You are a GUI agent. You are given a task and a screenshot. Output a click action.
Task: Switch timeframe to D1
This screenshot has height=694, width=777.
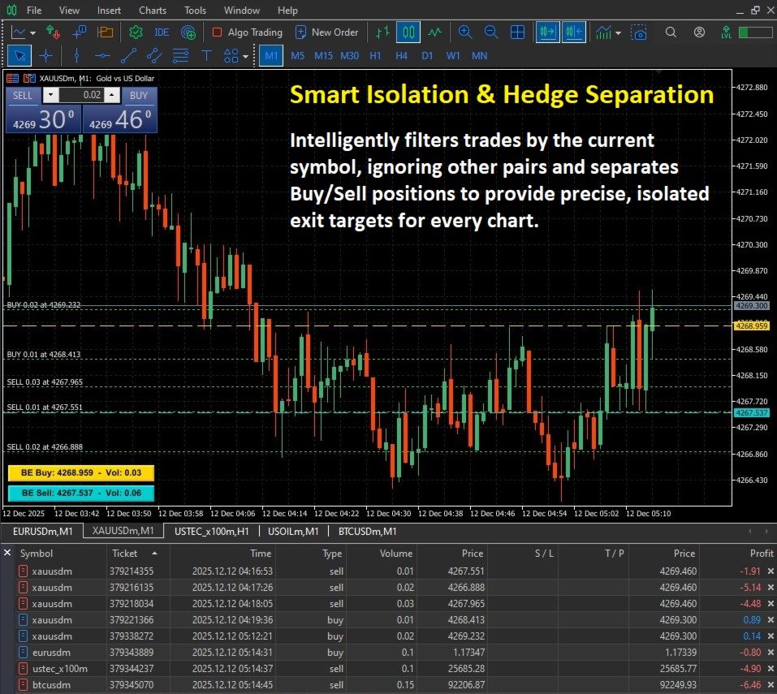pos(427,56)
